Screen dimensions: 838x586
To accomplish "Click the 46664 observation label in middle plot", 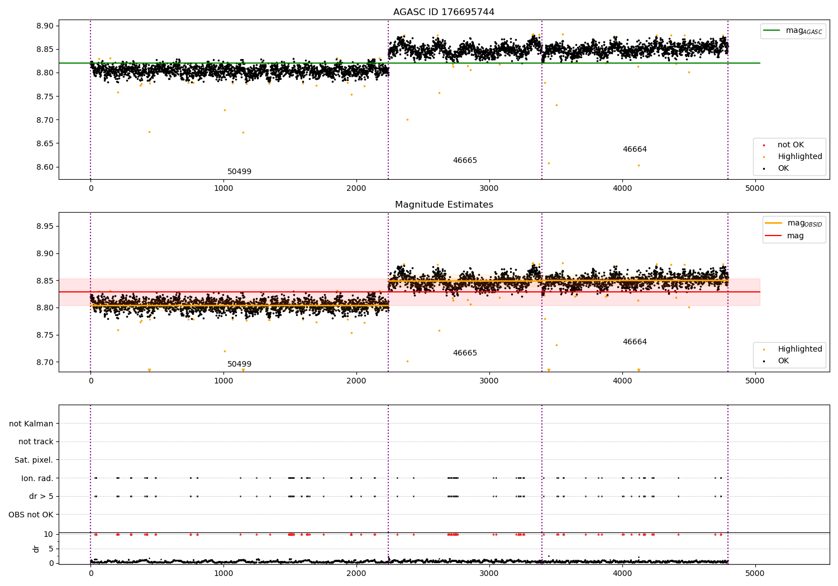I will [635, 342].
